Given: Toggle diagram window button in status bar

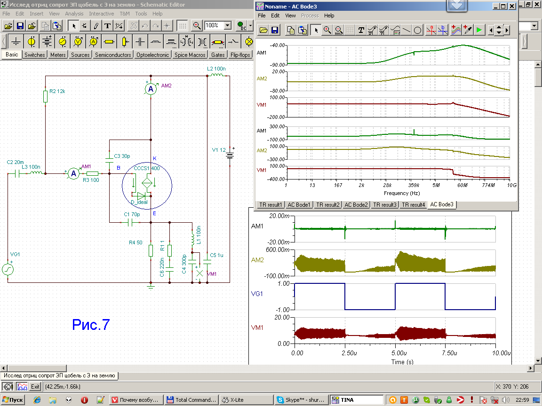Looking at the screenshot, I should [x=22, y=387].
